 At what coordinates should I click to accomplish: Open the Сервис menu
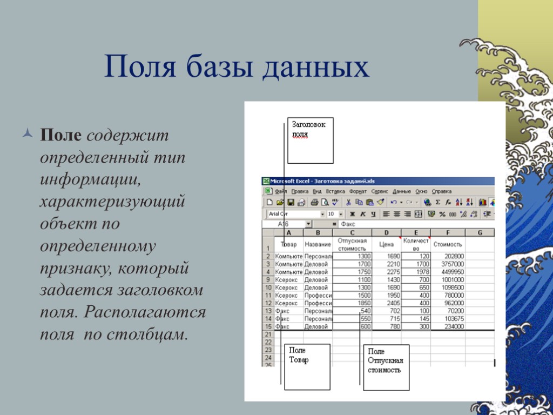coord(380,191)
